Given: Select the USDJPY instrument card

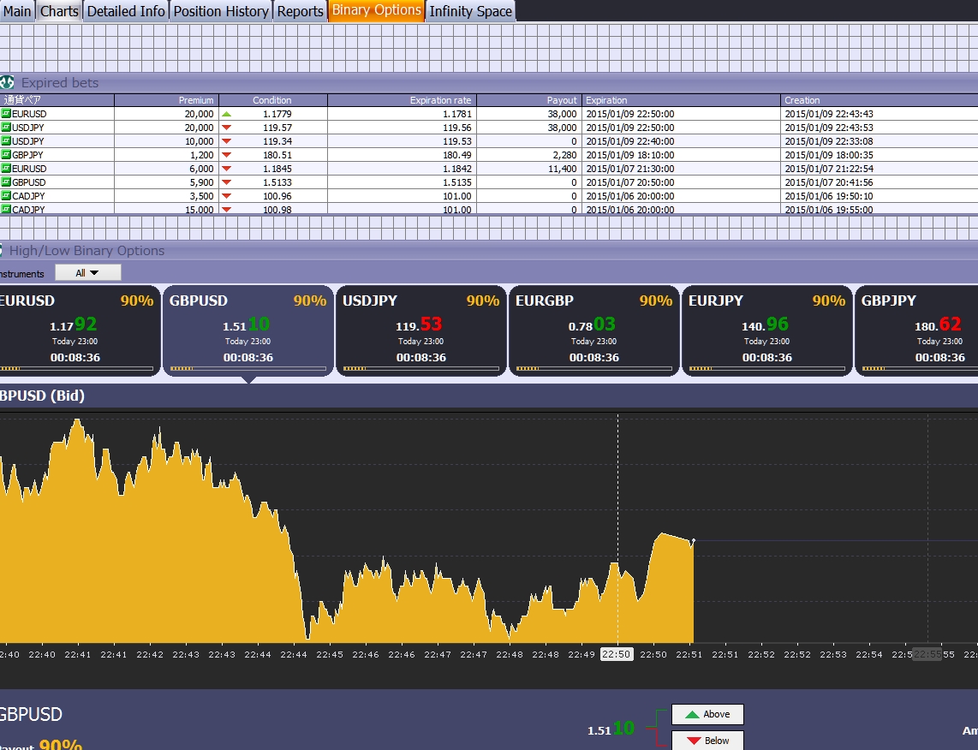Looking at the screenshot, I should click(421, 330).
